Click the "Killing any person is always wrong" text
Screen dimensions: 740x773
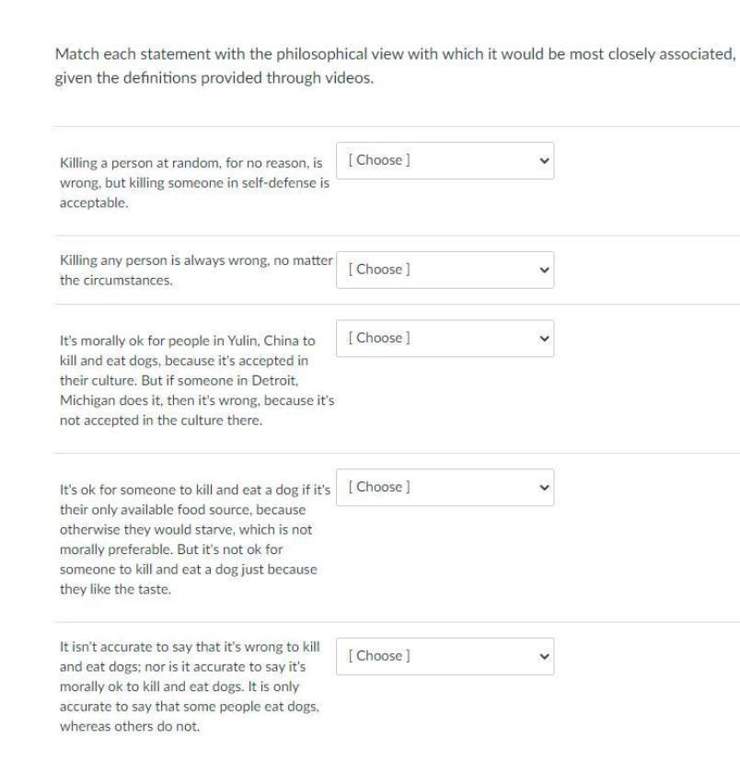195,270
